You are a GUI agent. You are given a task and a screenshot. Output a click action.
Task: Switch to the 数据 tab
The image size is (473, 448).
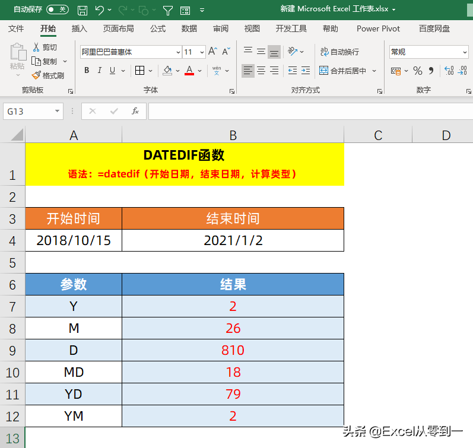pyautogui.click(x=189, y=28)
